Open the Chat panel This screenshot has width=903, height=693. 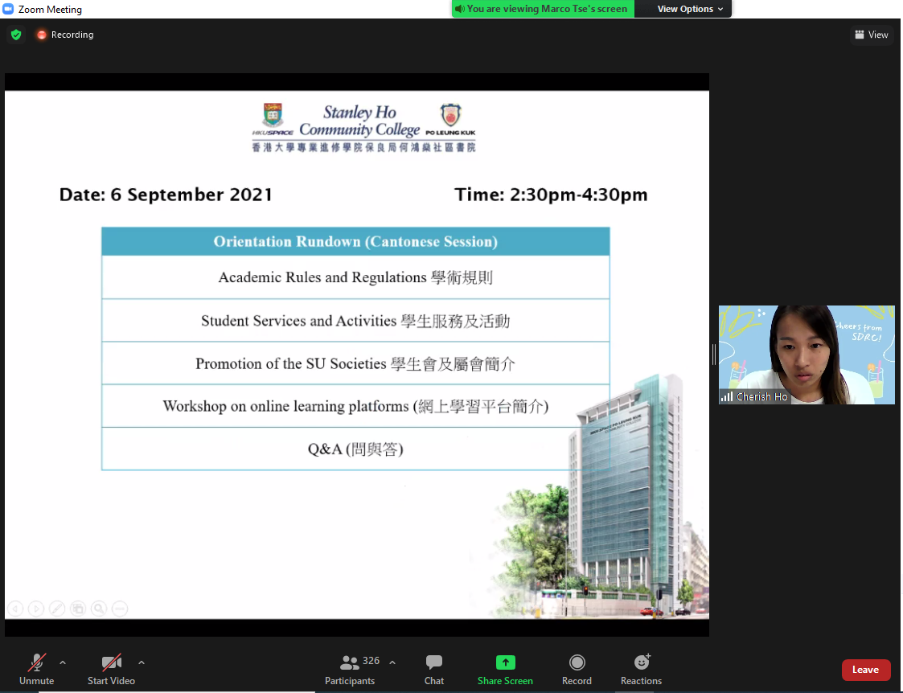click(x=434, y=670)
